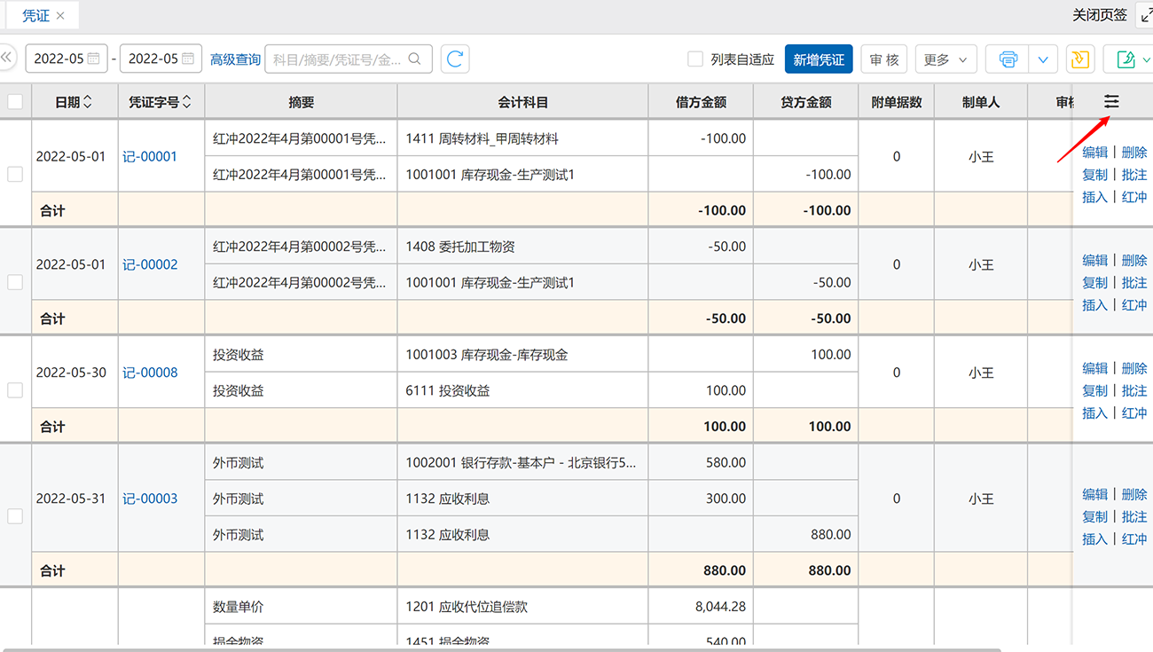The width and height of the screenshot is (1153, 652).
Task: Check the box for voucher 记-00001
Action: 15,174
